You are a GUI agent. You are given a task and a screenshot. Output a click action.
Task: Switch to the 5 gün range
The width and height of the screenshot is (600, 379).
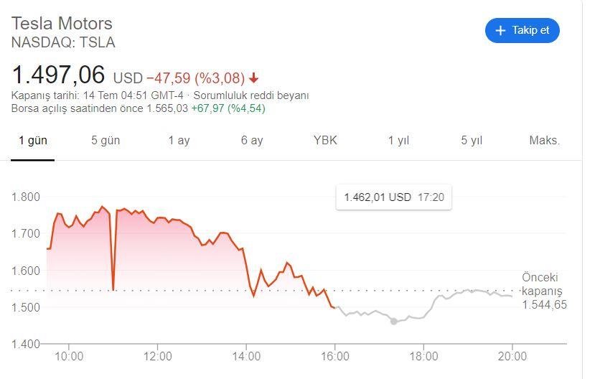[106, 140]
